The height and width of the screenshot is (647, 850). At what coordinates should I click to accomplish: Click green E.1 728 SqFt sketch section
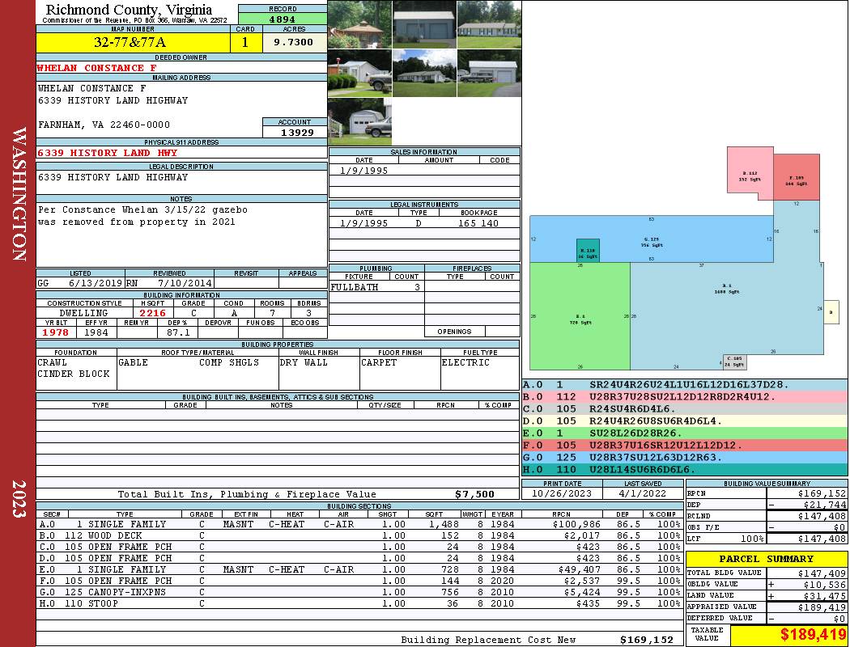(x=580, y=316)
